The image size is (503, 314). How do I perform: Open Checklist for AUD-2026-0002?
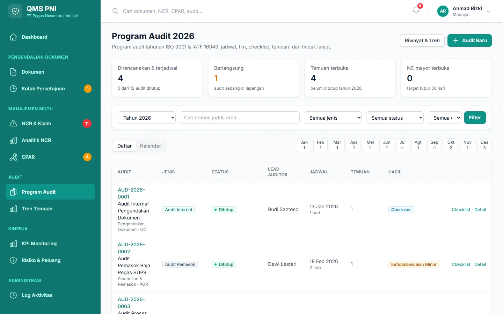(x=461, y=264)
